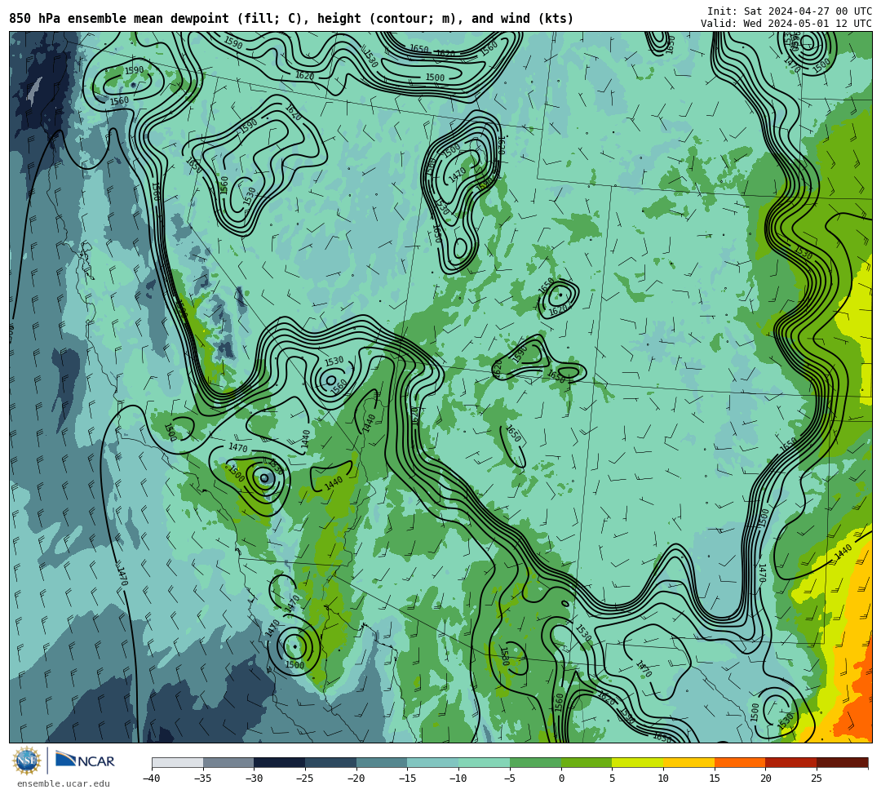Click the NCAR logo

click(x=85, y=761)
